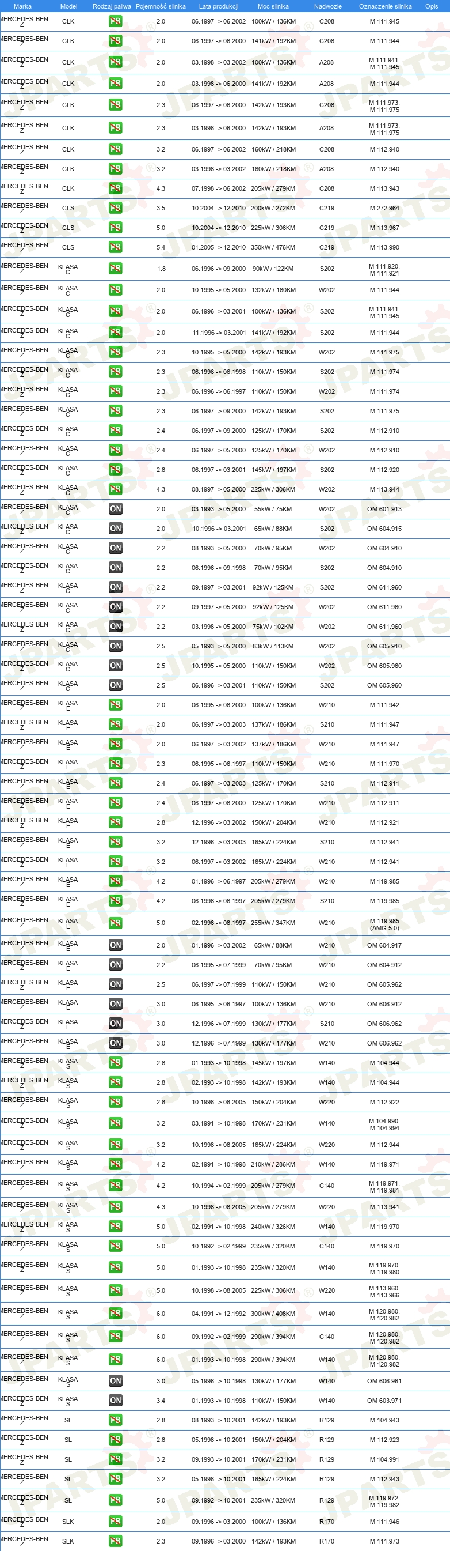Click petrol fuel icon in CLS M 272.964 row

tap(115, 207)
